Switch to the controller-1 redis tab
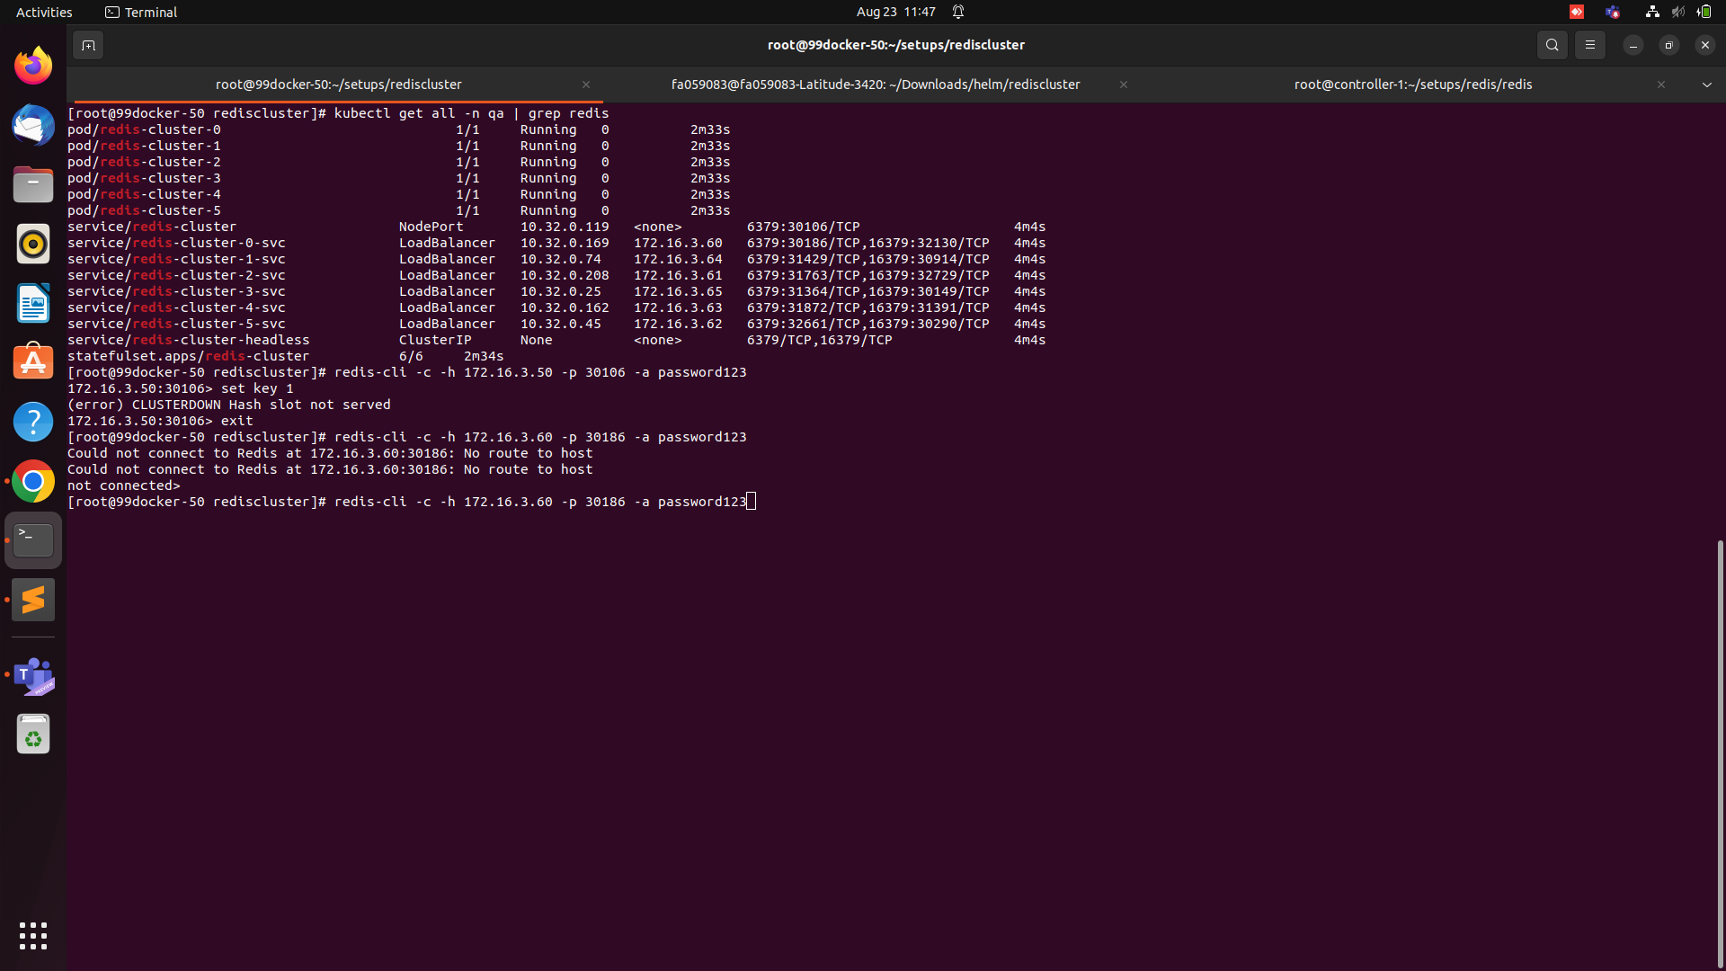Viewport: 1726px width, 971px height. 1412,84
